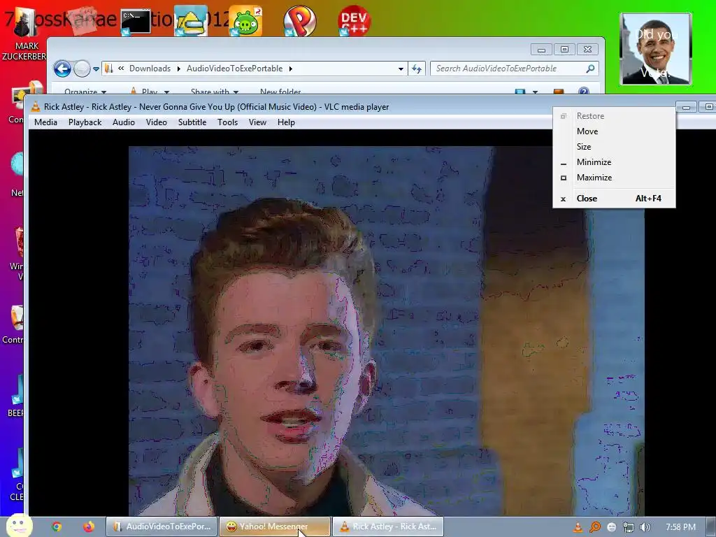
Task: Open the Command Prompt desktop shortcut
Action: click(136, 22)
